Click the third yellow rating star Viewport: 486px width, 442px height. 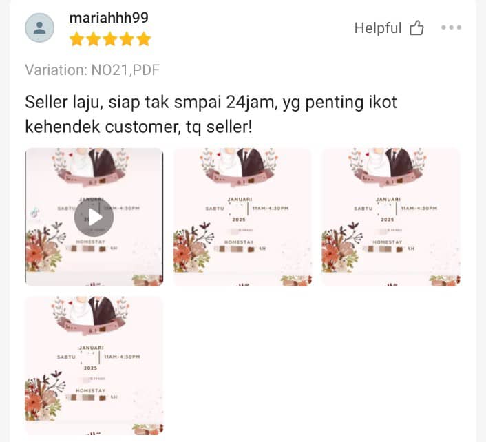click(110, 39)
